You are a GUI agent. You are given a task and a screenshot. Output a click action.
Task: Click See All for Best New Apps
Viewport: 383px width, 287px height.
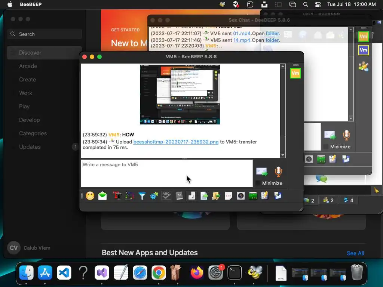355,253
